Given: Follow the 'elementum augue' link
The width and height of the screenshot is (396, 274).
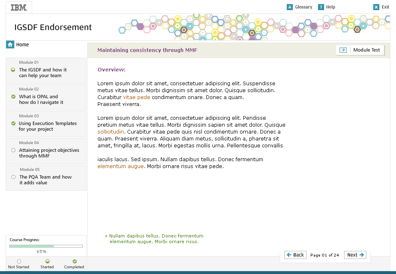Looking at the screenshot, I should point(121,166).
